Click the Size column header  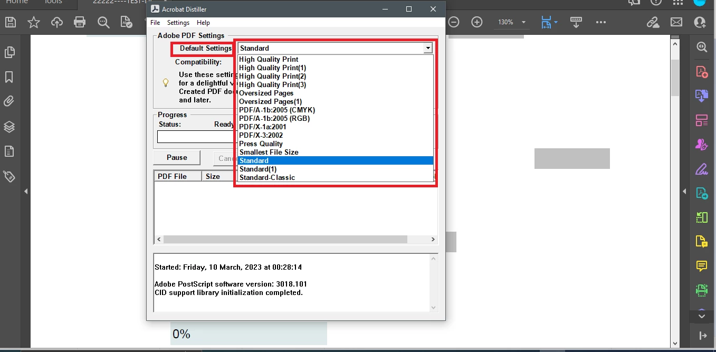217,176
